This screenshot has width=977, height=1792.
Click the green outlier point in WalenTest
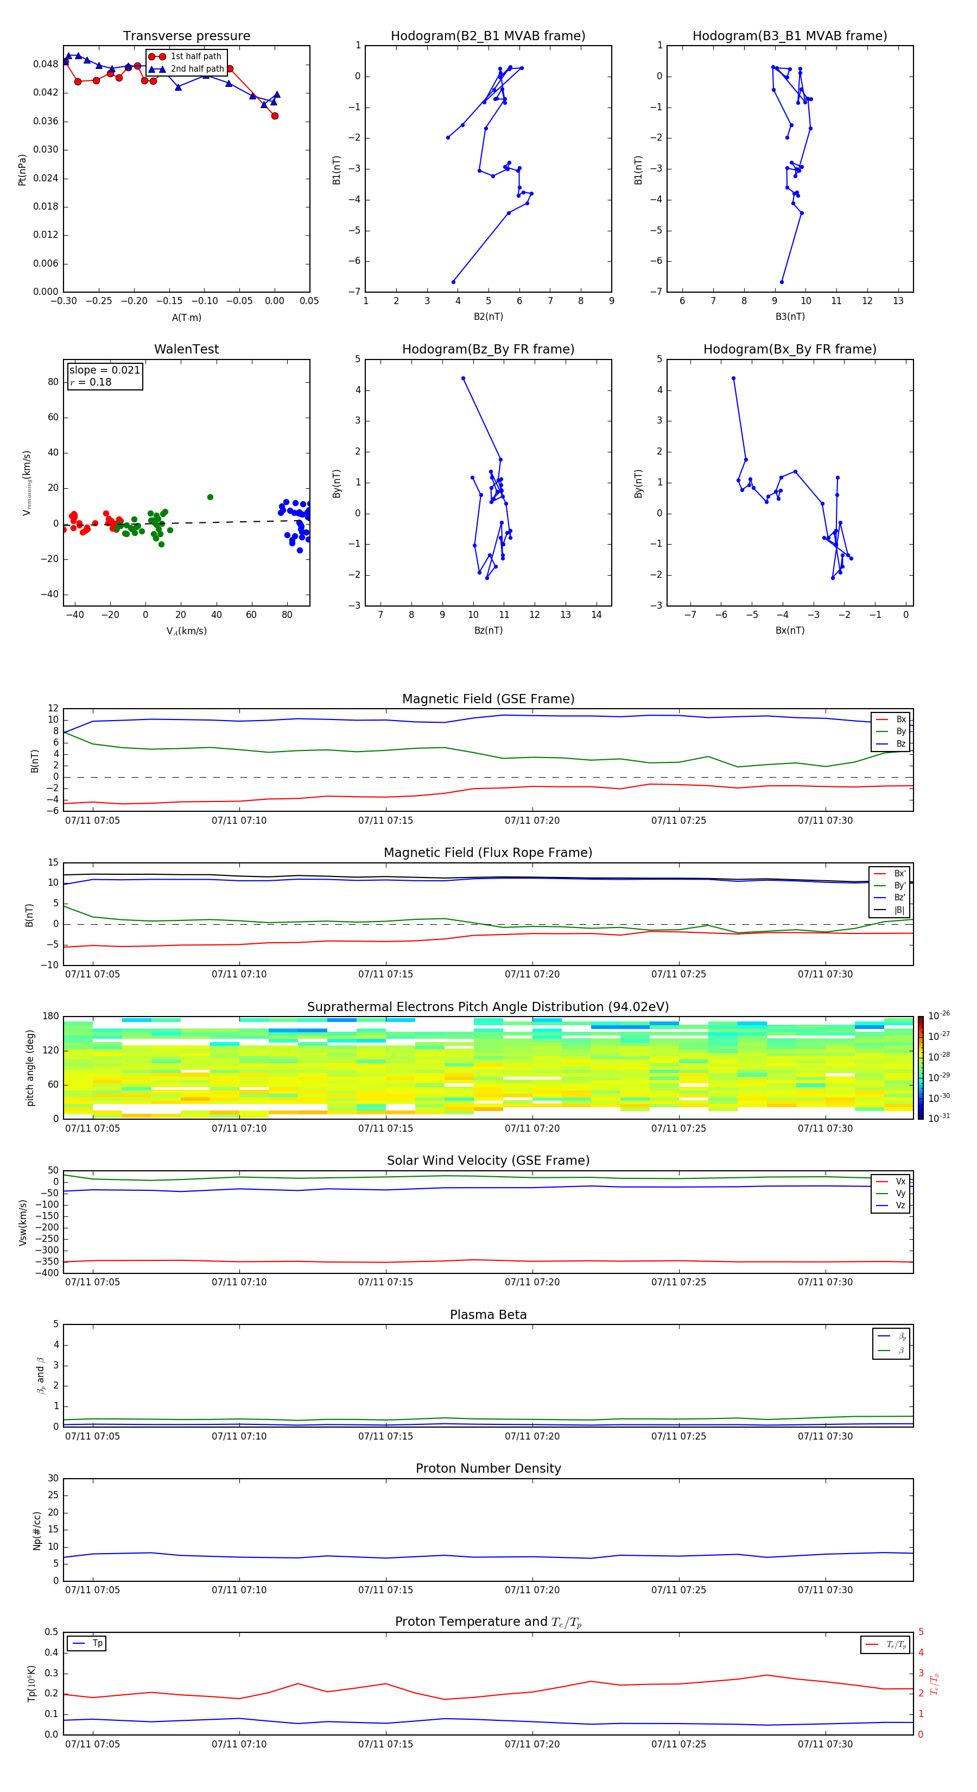pyautogui.click(x=210, y=497)
